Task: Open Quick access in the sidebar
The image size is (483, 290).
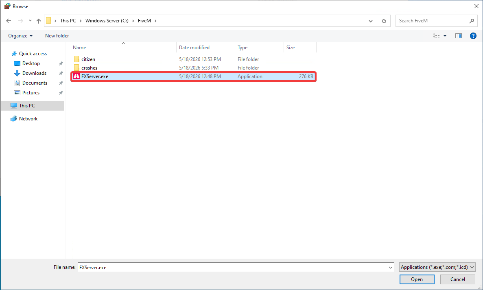Action: pos(29,54)
